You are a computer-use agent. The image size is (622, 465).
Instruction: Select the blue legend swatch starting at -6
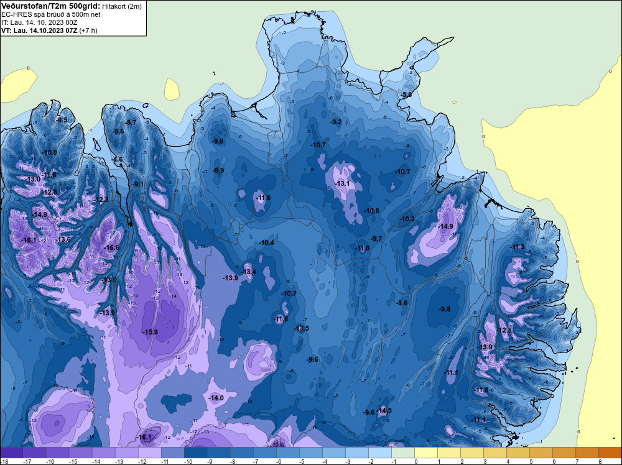click(288, 453)
